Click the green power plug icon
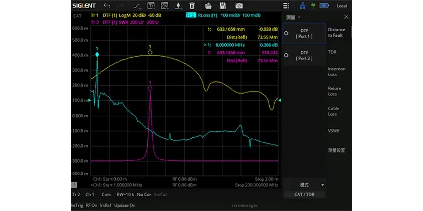This screenshot has width=423, height=211. tap(313, 6)
